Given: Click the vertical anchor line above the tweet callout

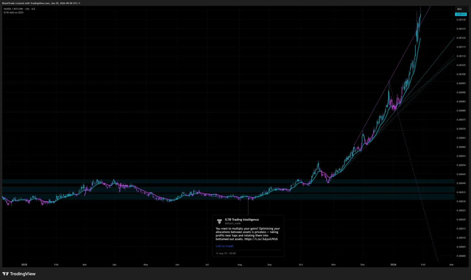Looking at the screenshot, I should tap(248, 207).
